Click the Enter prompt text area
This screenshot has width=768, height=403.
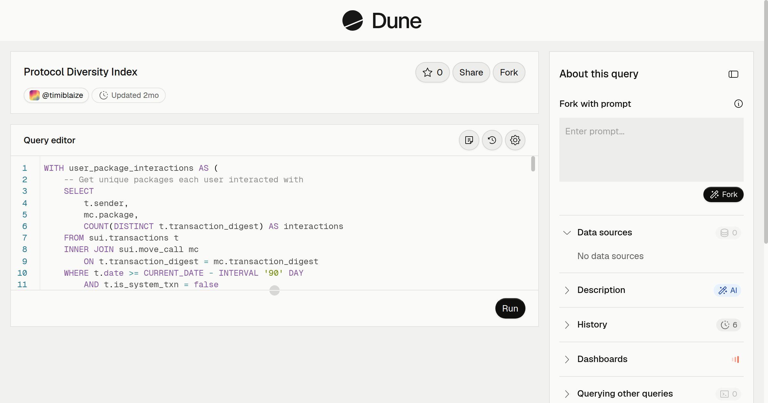(651, 150)
